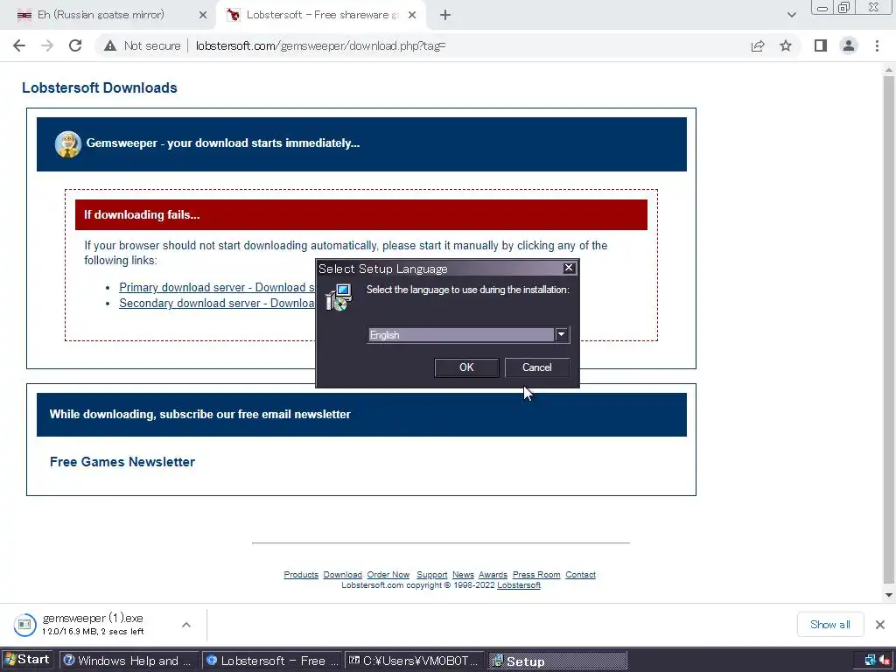Image resolution: width=896 pixels, height=672 pixels.
Task: Switch to Windows Help and Support taskbar item
Action: (129, 661)
